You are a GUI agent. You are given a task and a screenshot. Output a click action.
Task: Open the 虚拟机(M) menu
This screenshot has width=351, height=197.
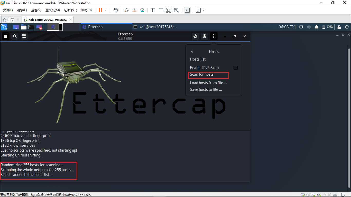click(x=52, y=10)
